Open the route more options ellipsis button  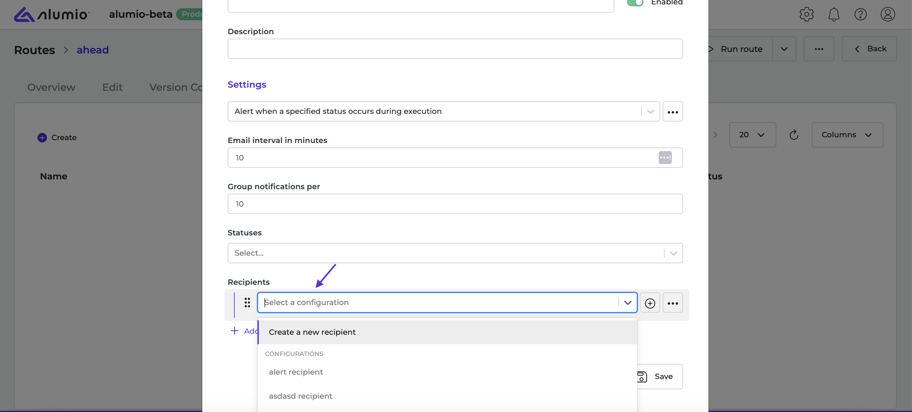[x=818, y=49]
